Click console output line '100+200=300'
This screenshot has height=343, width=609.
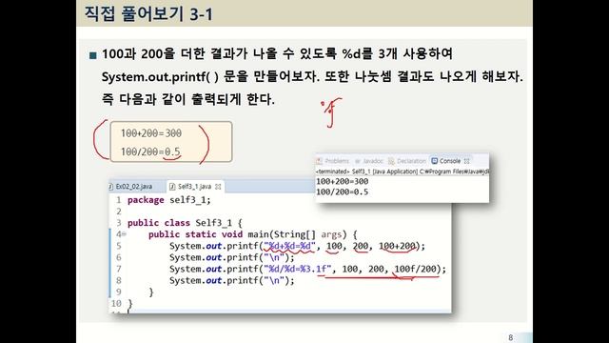[343, 181]
